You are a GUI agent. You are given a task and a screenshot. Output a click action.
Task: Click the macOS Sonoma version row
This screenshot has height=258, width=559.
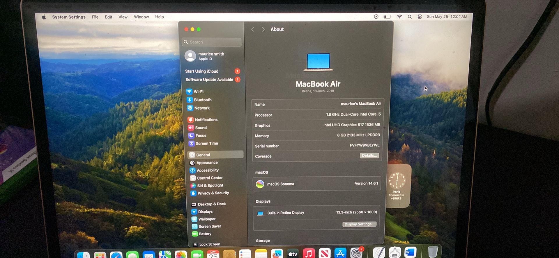[317, 184]
